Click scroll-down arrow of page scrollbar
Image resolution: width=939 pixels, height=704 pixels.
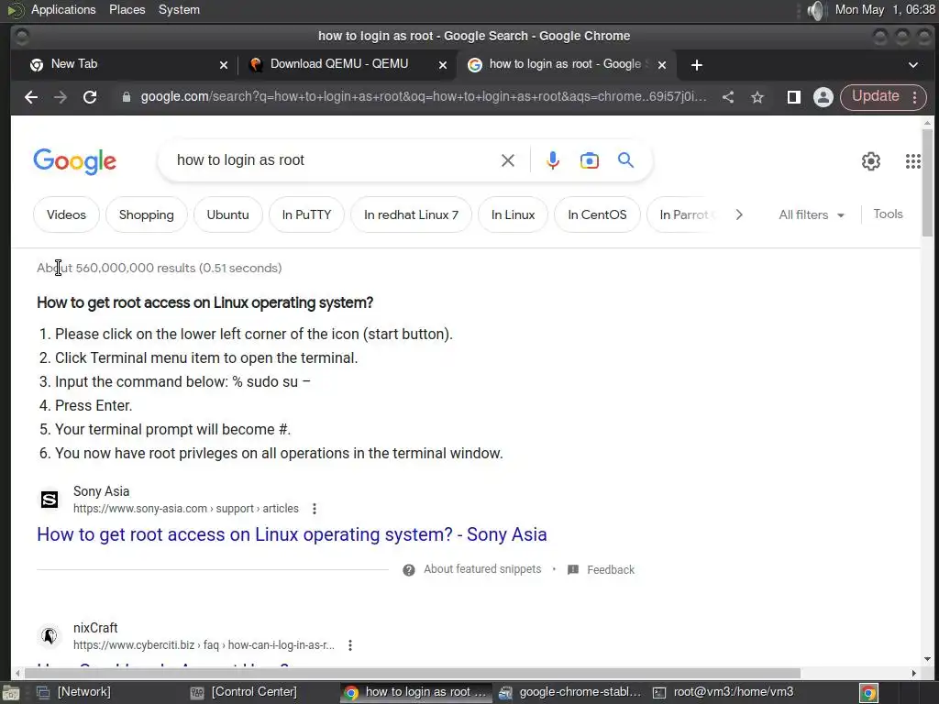pos(927,659)
